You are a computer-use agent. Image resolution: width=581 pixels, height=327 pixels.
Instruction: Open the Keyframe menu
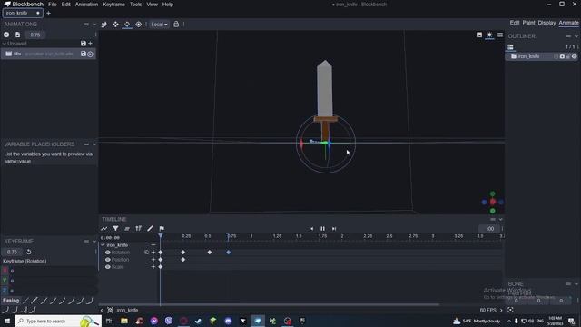(x=113, y=5)
